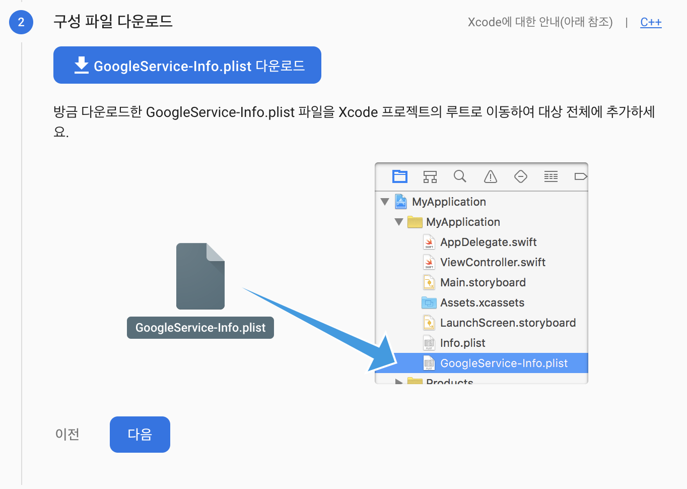Collapse the MyApplication project root triangle
The image size is (687, 489).
point(385,202)
